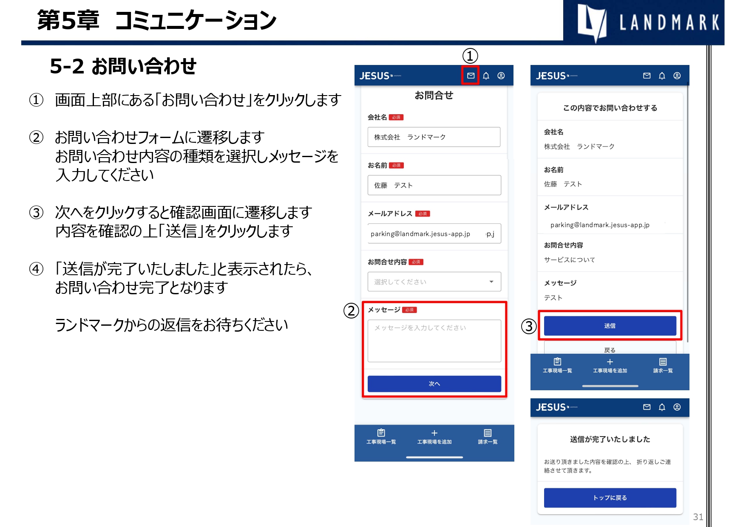This screenshot has height=527, width=746.
Task: Click the お問合せ form heading
Action: point(434,96)
